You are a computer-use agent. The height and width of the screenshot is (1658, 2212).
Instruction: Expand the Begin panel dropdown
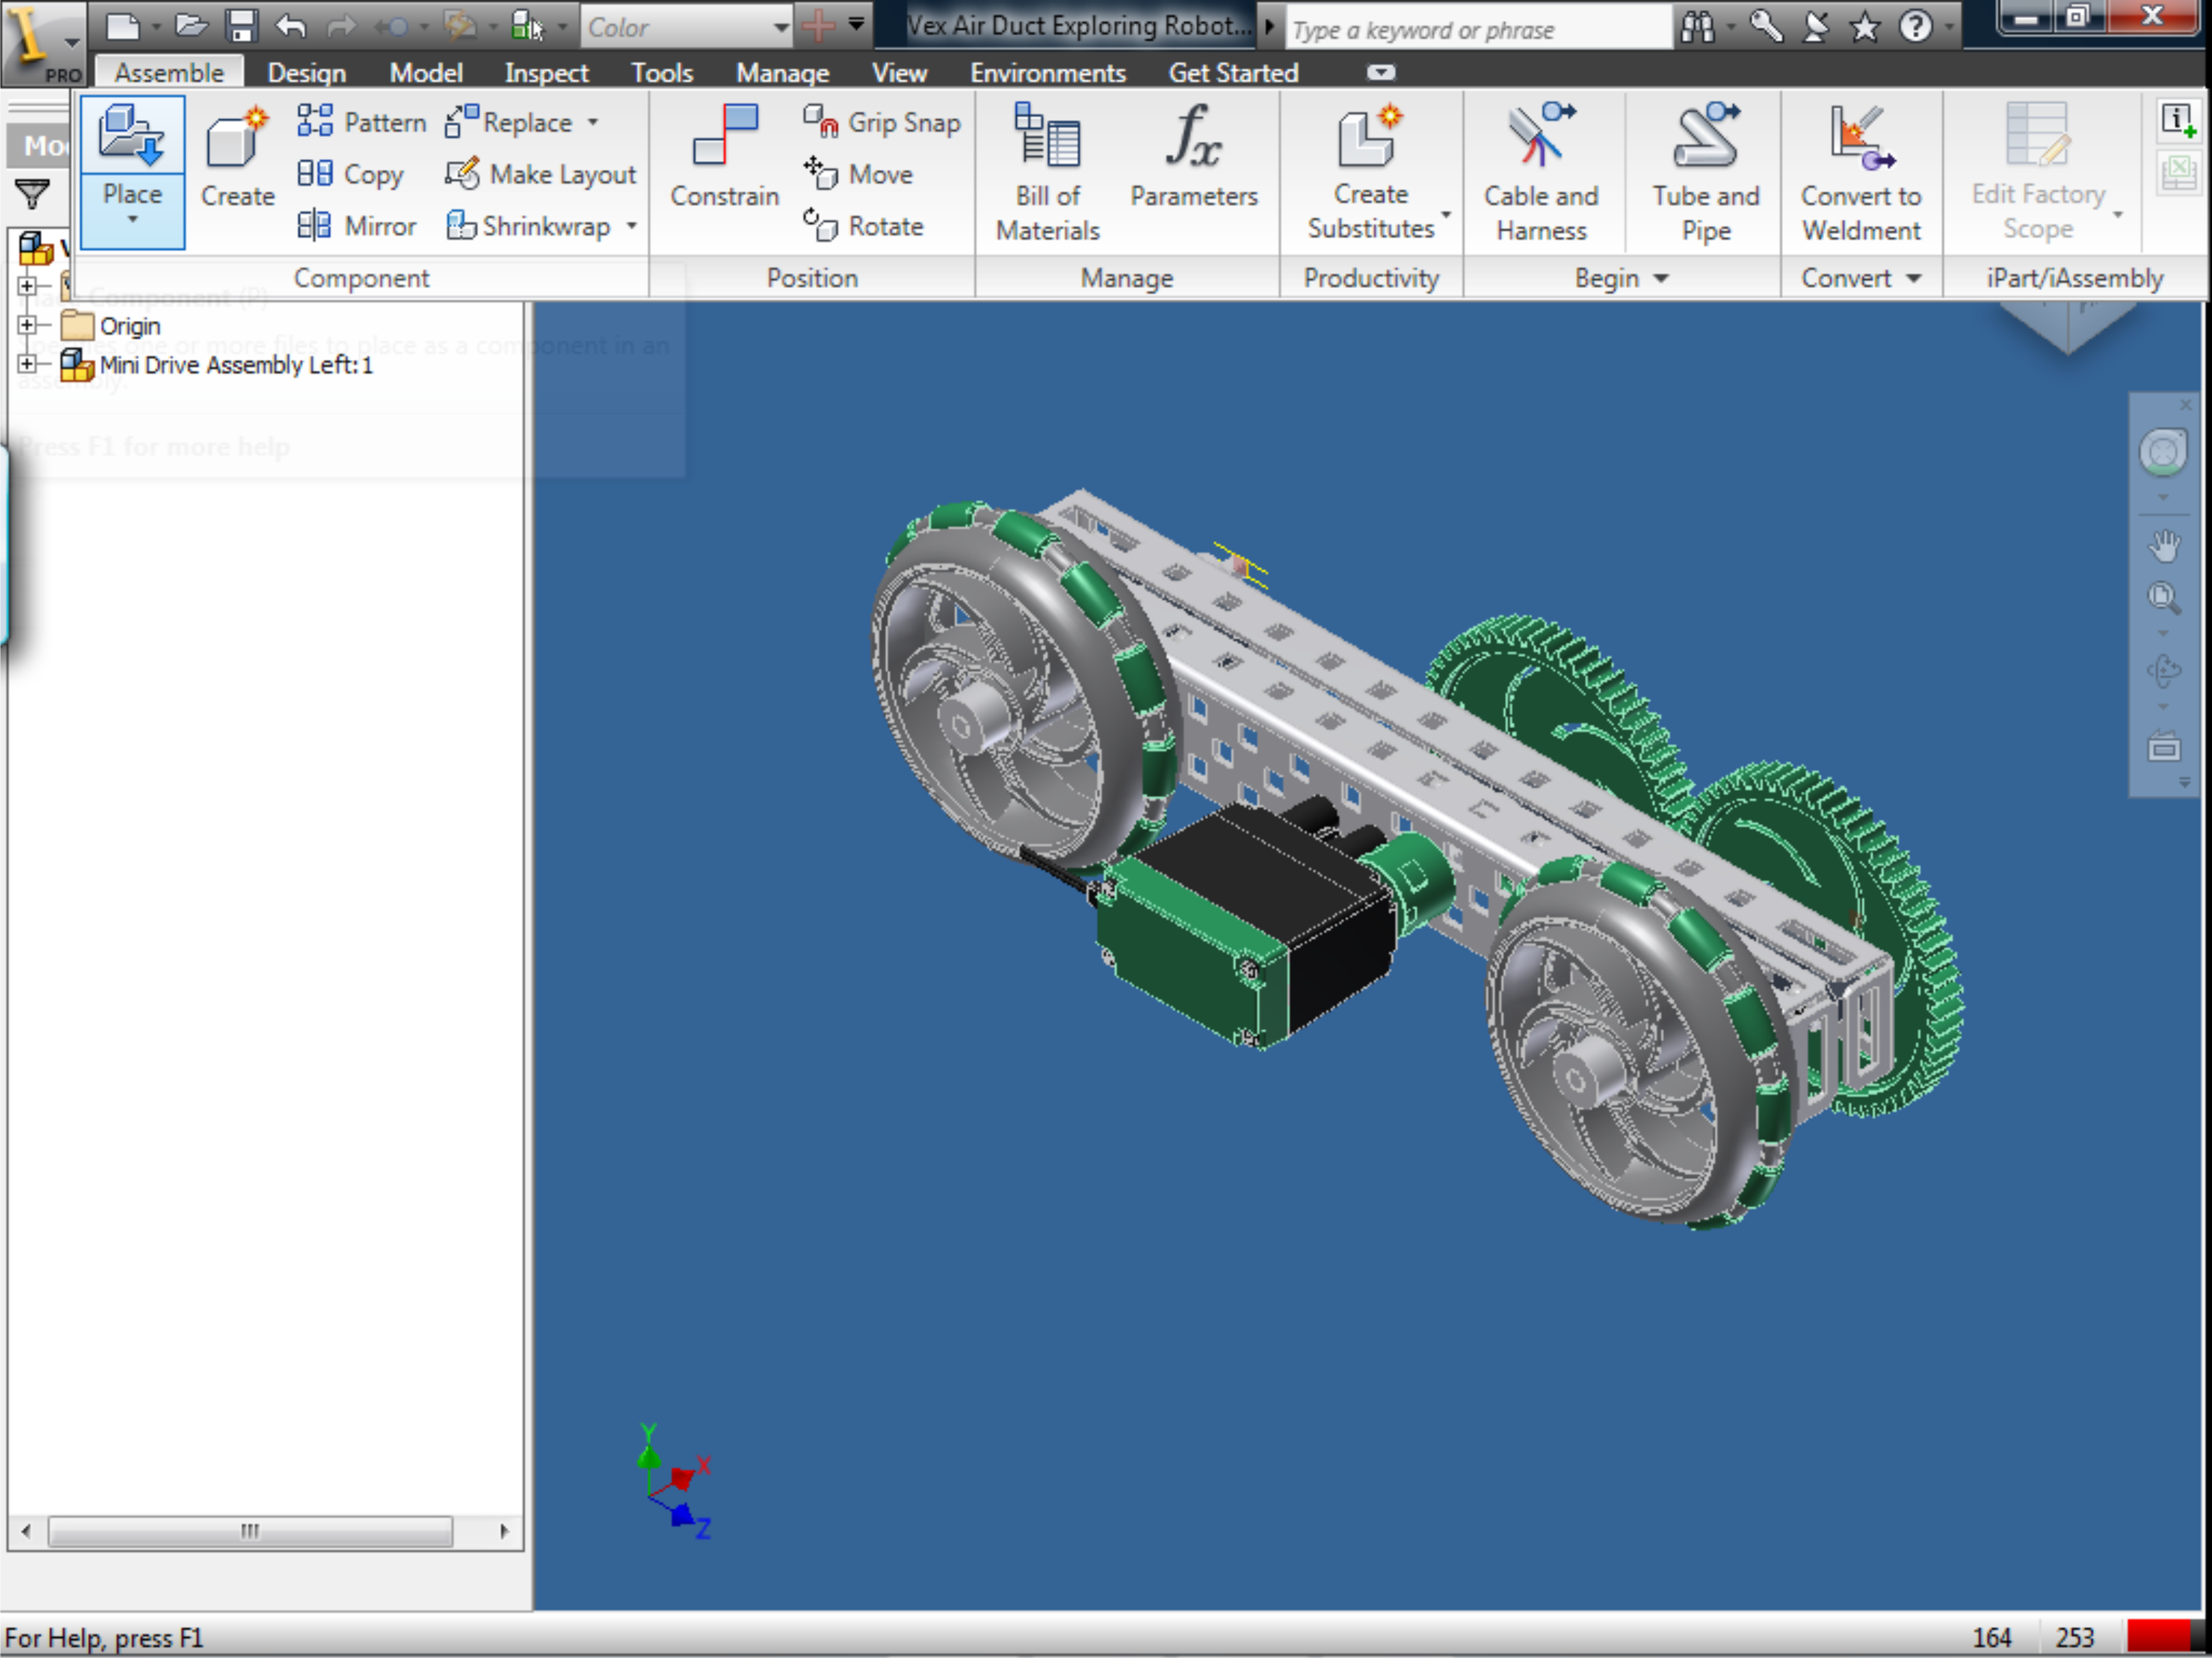tap(1661, 278)
